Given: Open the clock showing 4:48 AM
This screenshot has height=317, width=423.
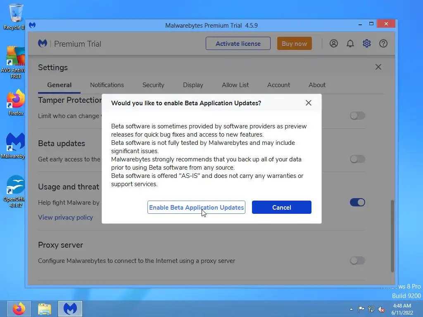Looking at the screenshot, I should [x=402, y=309].
